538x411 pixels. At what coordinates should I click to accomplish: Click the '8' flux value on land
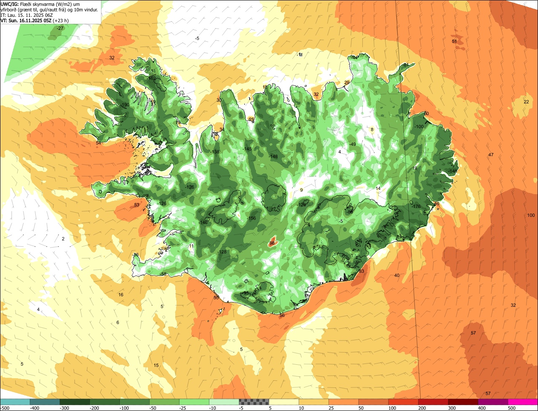(372, 129)
